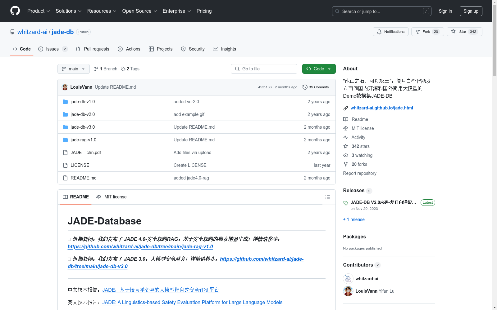
Task: Click Report repository
Action: [360, 173]
